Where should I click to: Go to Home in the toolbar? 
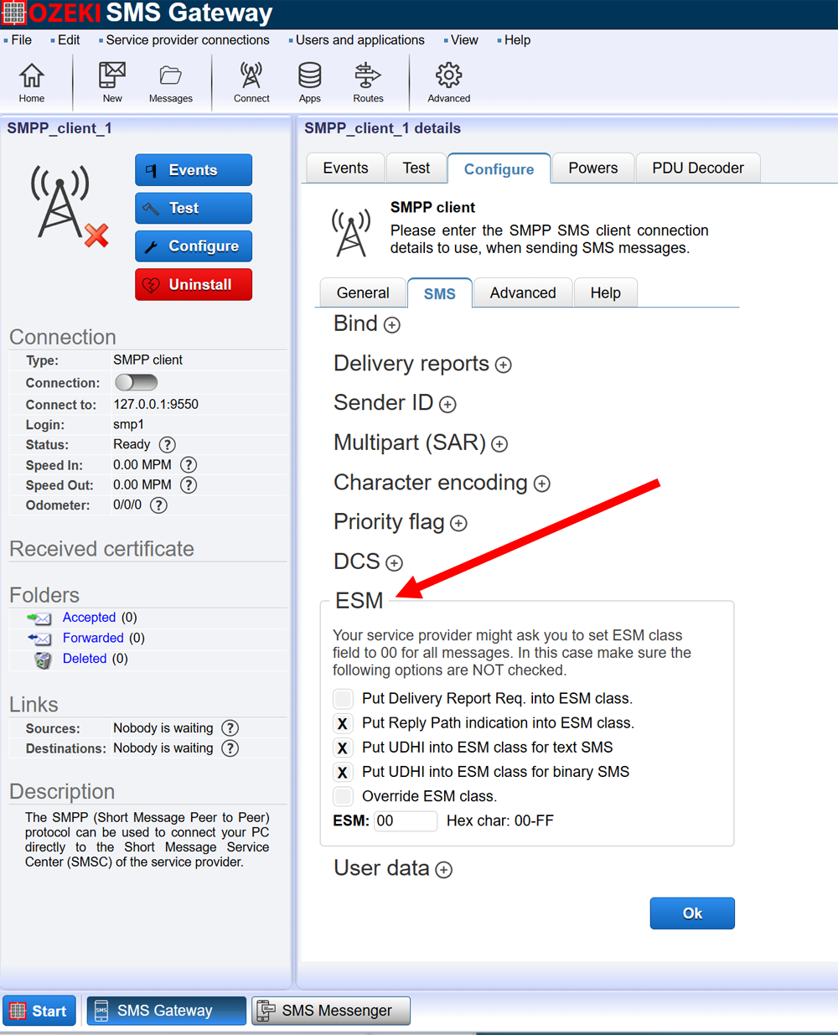point(32,82)
